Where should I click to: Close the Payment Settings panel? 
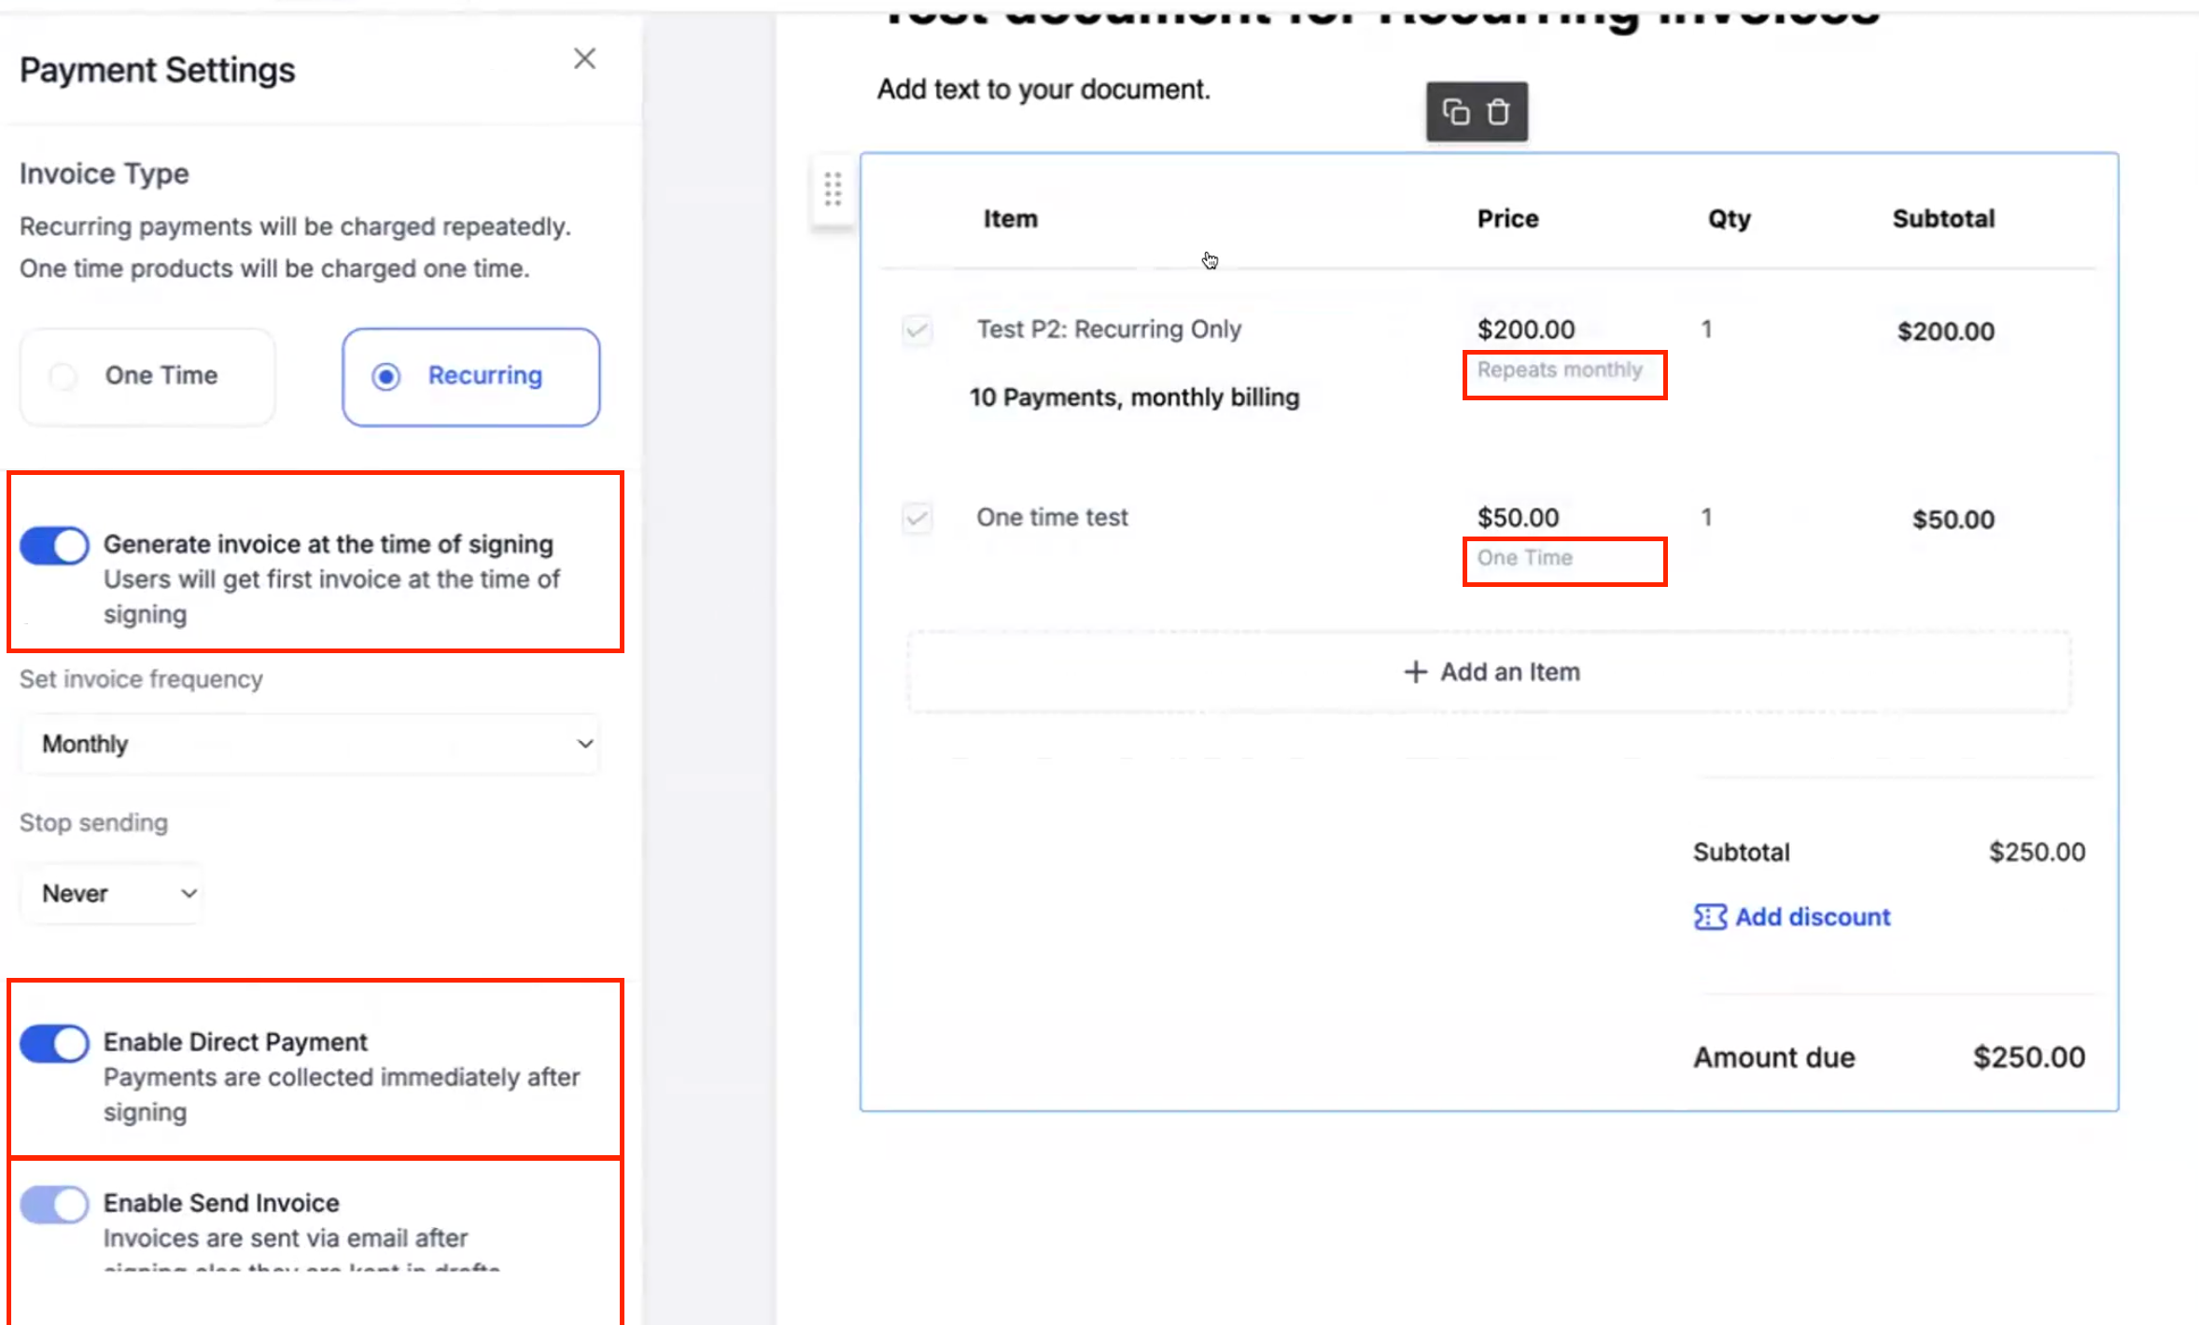tap(584, 59)
